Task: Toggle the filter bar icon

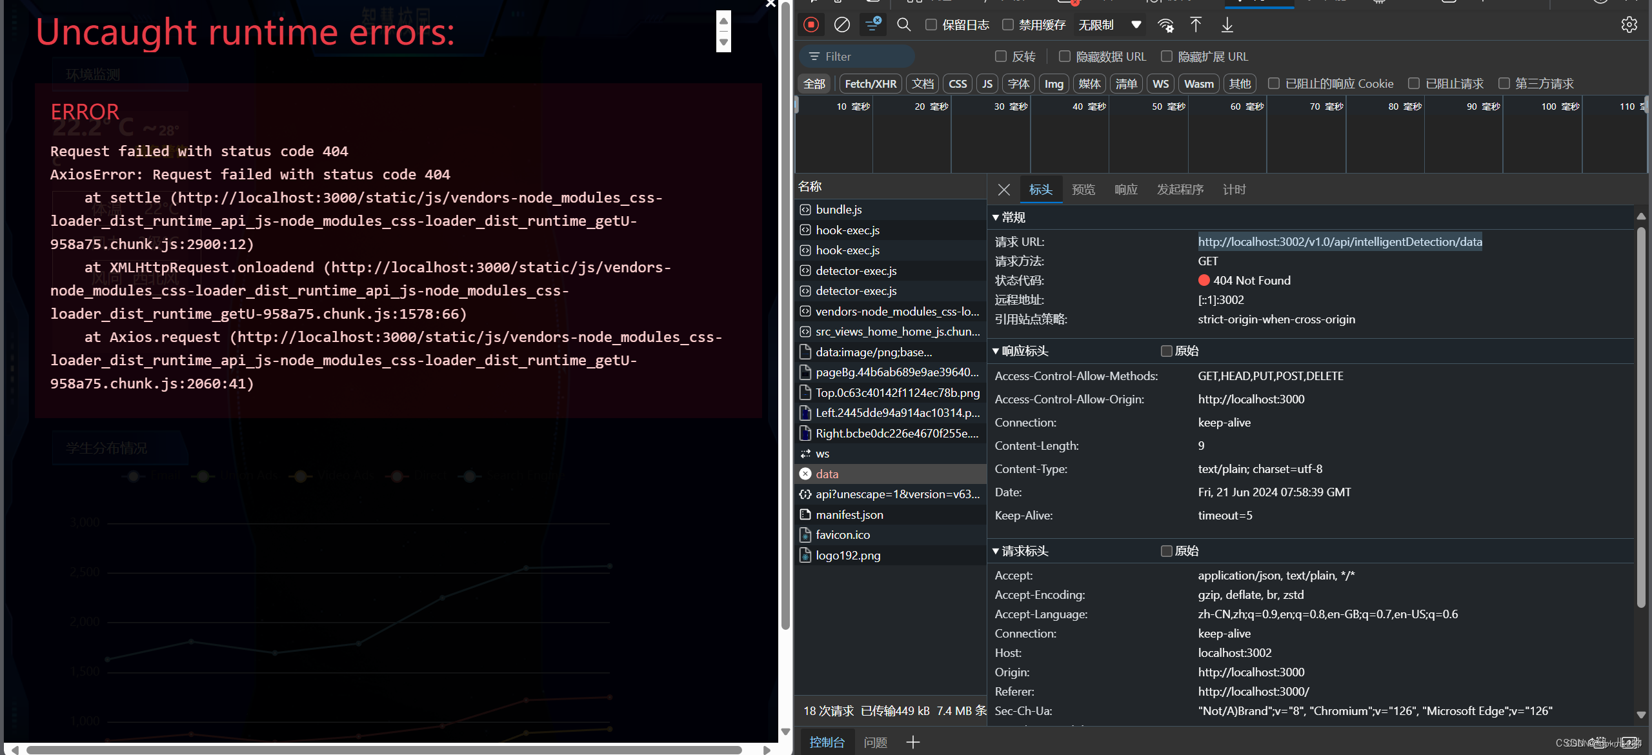Action: point(872,25)
